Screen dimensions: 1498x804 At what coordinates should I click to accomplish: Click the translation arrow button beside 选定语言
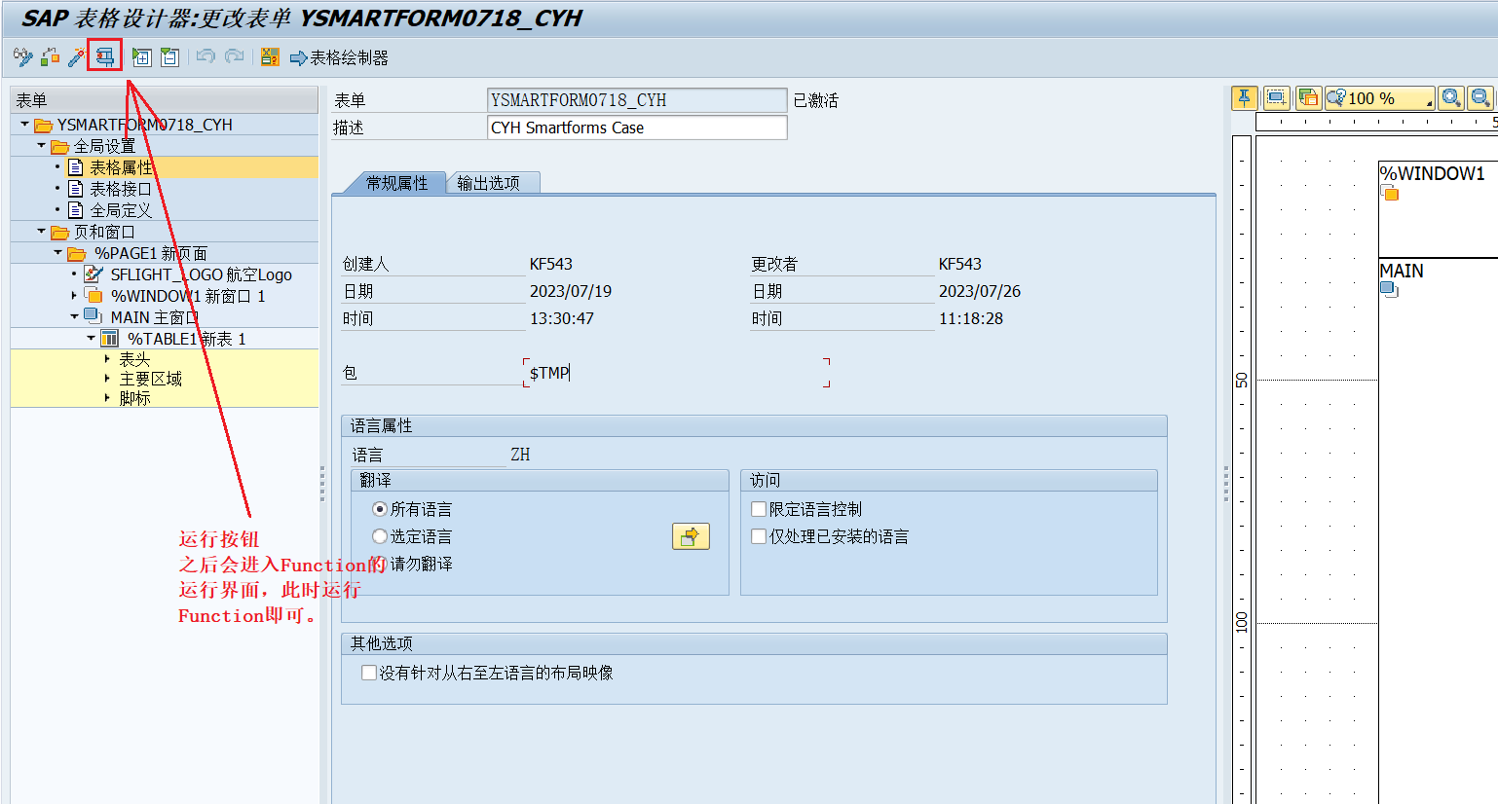tap(691, 536)
